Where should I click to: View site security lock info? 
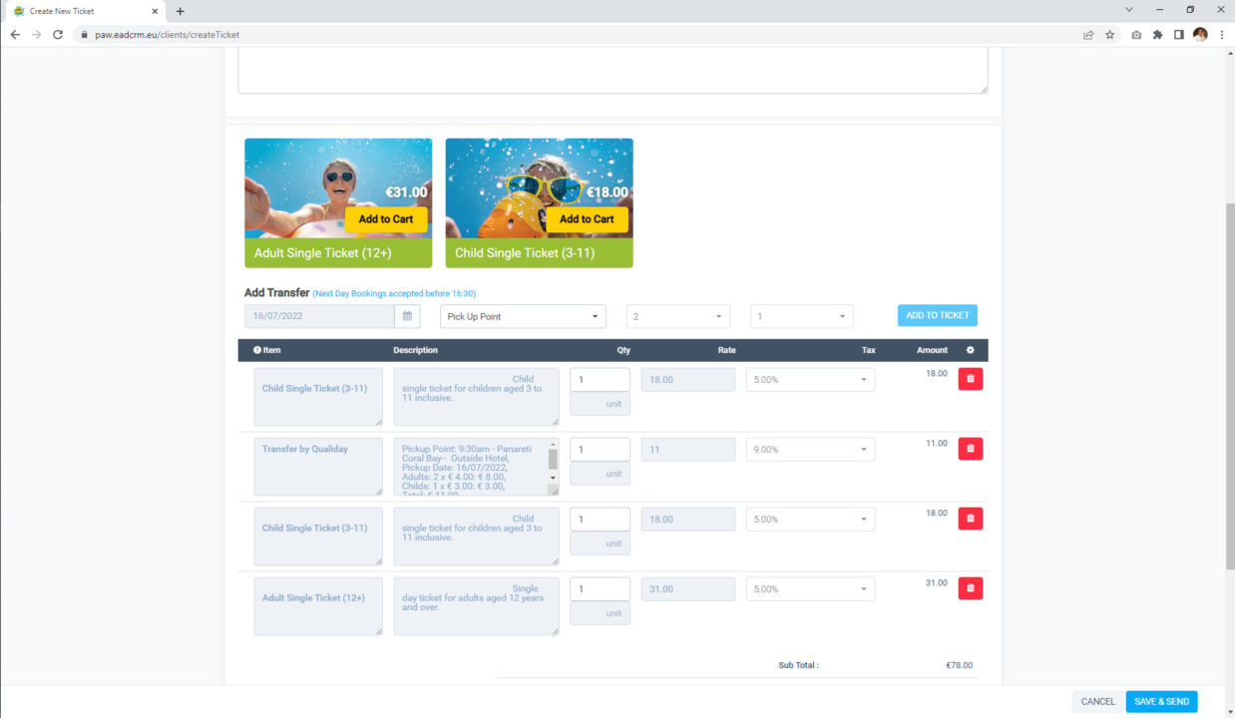click(86, 34)
